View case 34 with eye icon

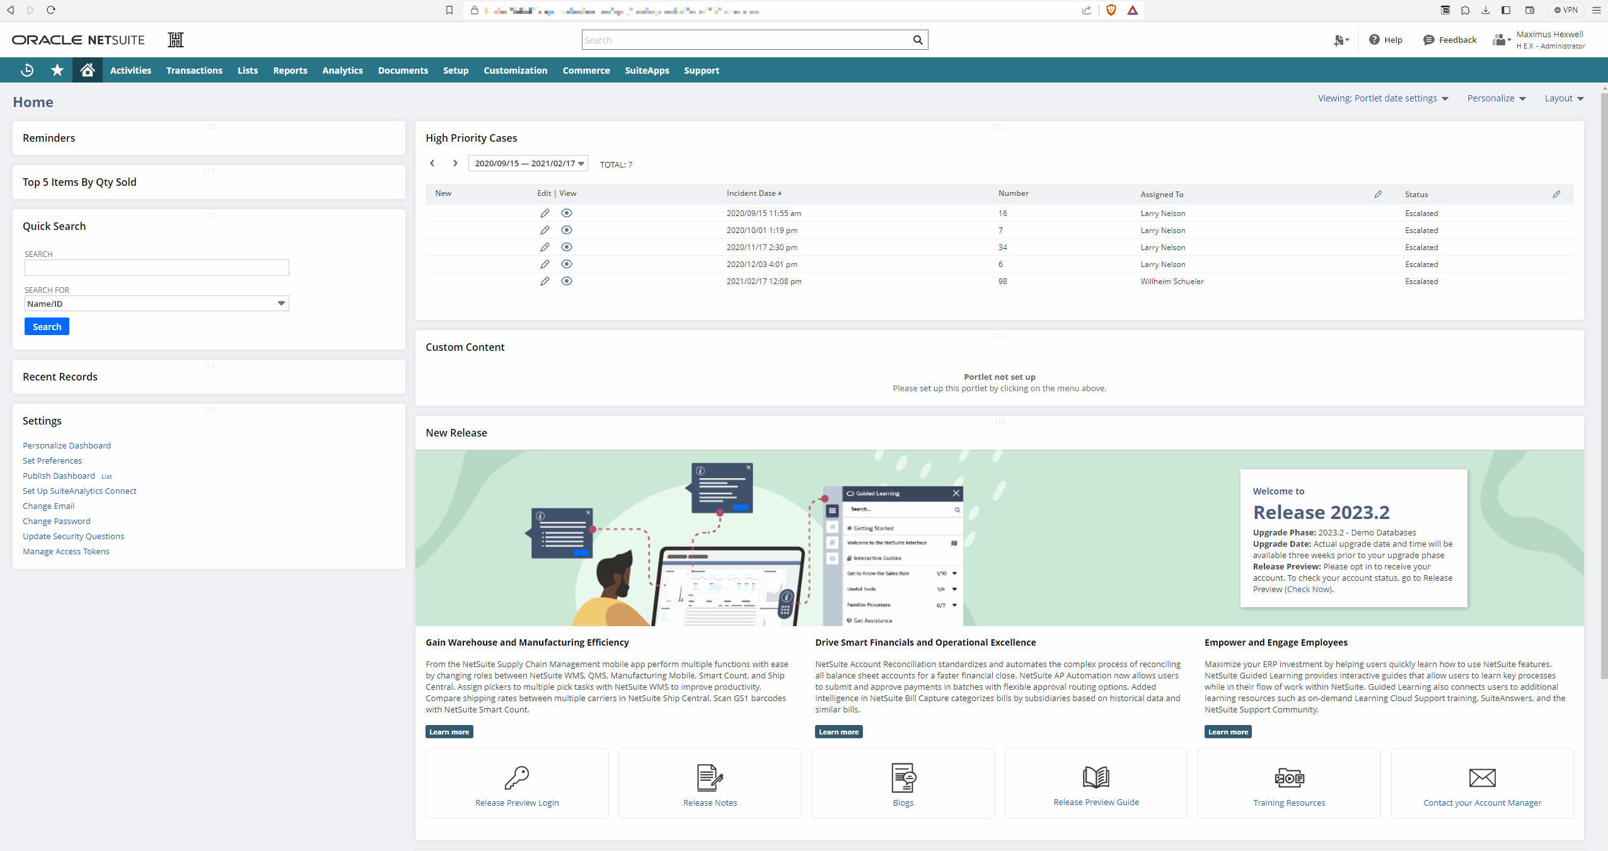567,248
